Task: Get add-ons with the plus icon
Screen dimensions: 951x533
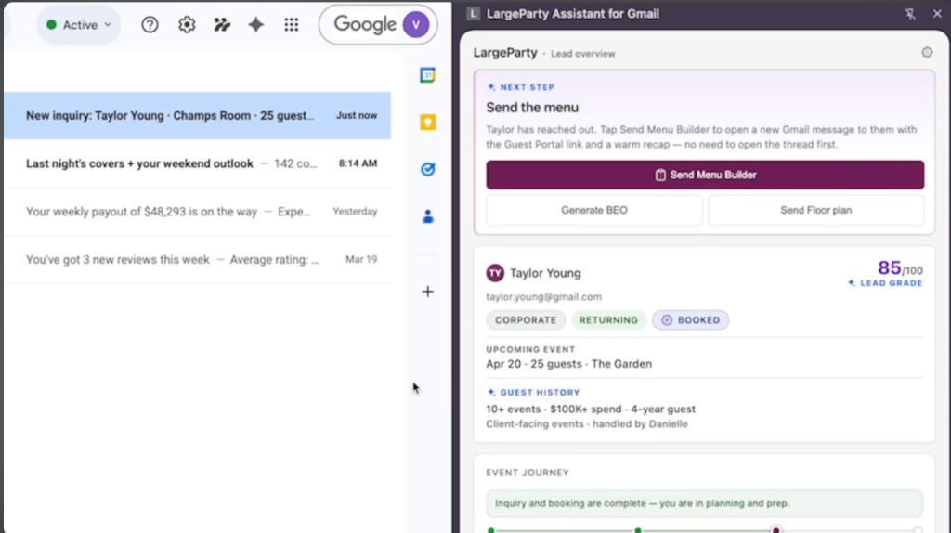Action: click(427, 292)
